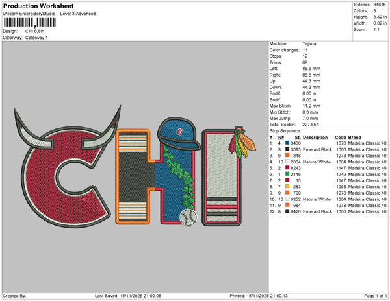
Task: Select the design name 'CHI 6,8in'
Action: (x=35, y=32)
